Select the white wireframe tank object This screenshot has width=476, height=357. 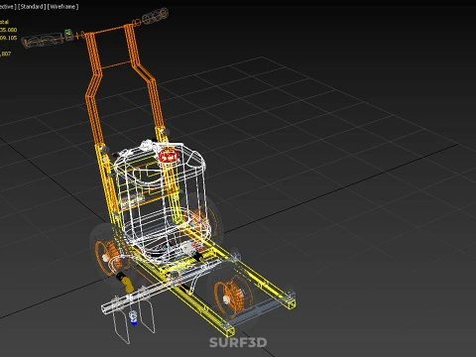coord(161,202)
